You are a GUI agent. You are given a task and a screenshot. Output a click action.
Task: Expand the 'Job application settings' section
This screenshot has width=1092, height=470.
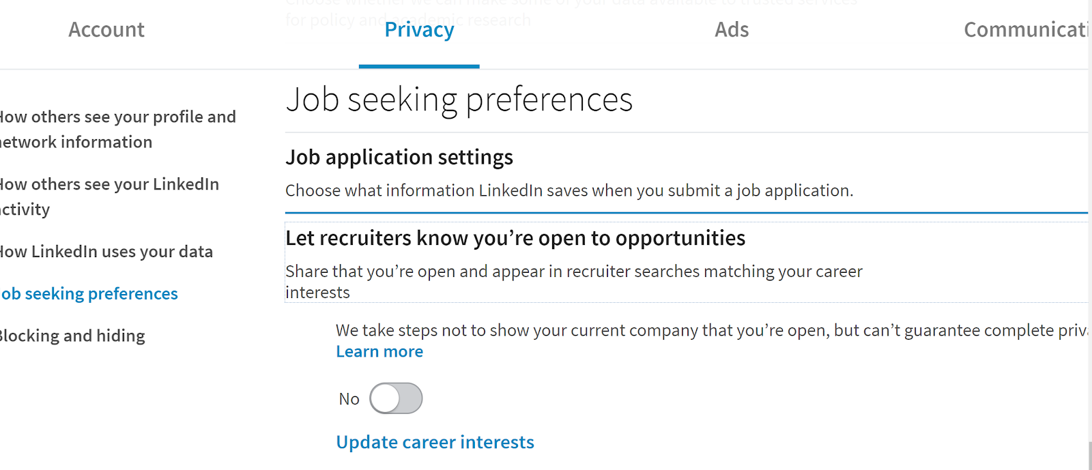click(x=399, y=158)
